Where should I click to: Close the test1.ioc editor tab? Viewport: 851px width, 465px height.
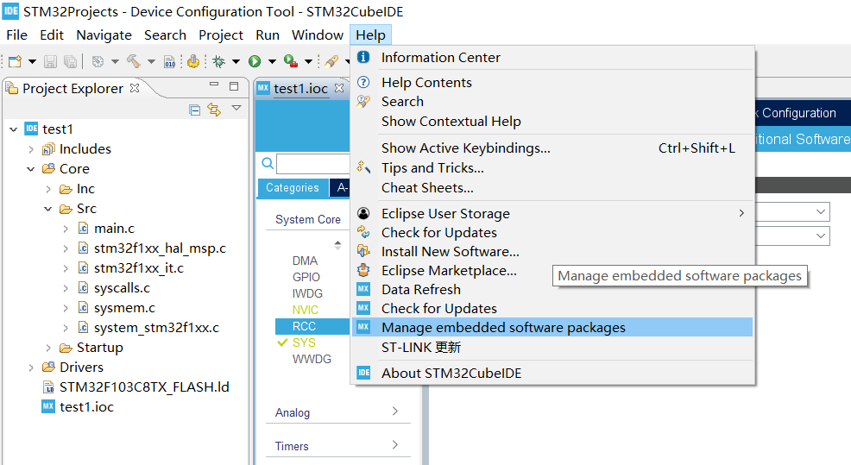click(x=339, y=88)
